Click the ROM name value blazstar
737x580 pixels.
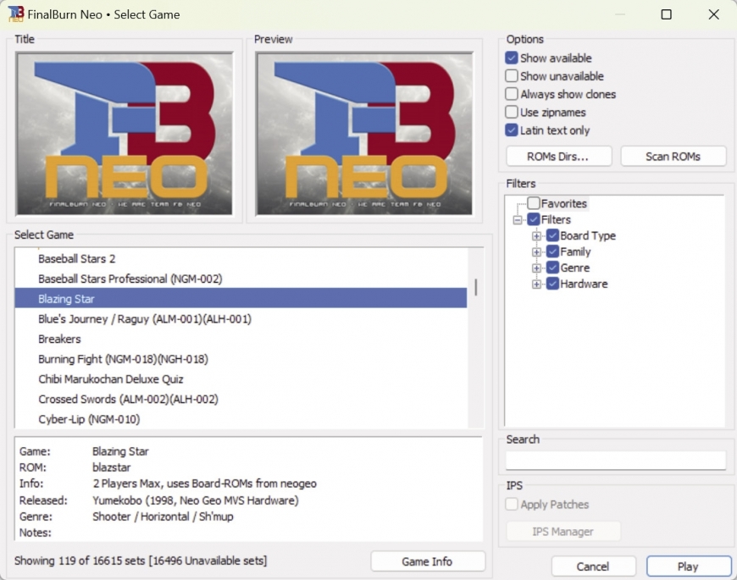click(x=111, y=467)
